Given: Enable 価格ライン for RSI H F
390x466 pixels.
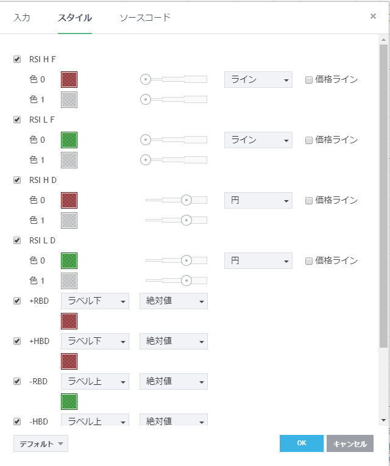Looking at the screenshot, I should tap(309, 79).
